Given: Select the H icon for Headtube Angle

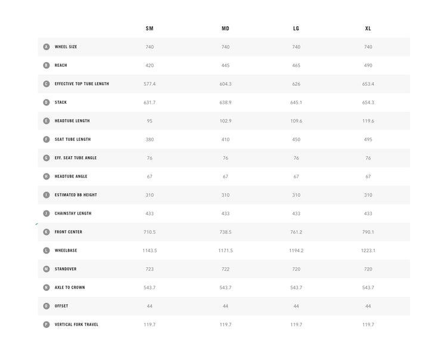Looking at the screenshot, I should [46, 176].
